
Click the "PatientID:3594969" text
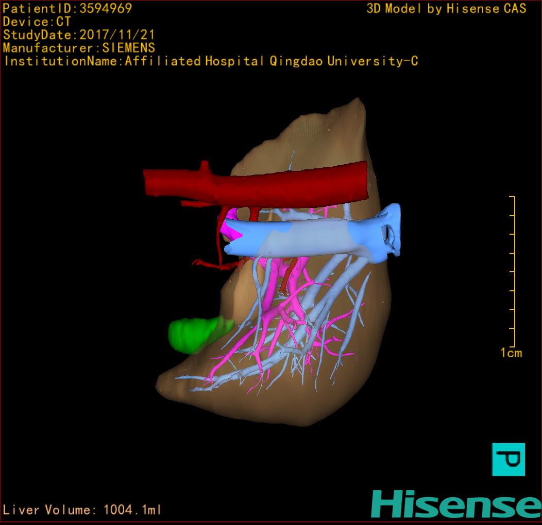pyautogui.click(x=67, y=8)
